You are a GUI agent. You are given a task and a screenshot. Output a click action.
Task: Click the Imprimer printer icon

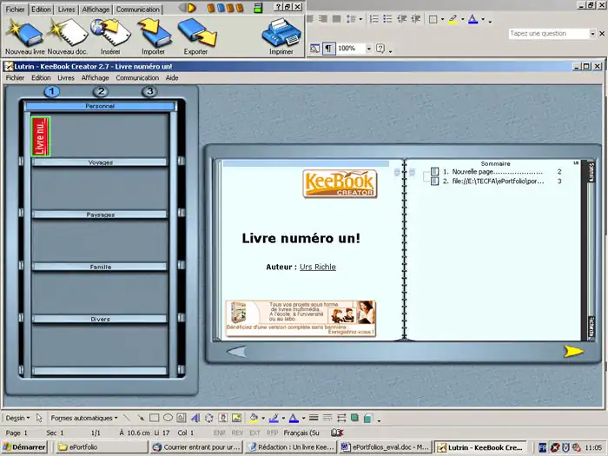click(x=281, y=32)
